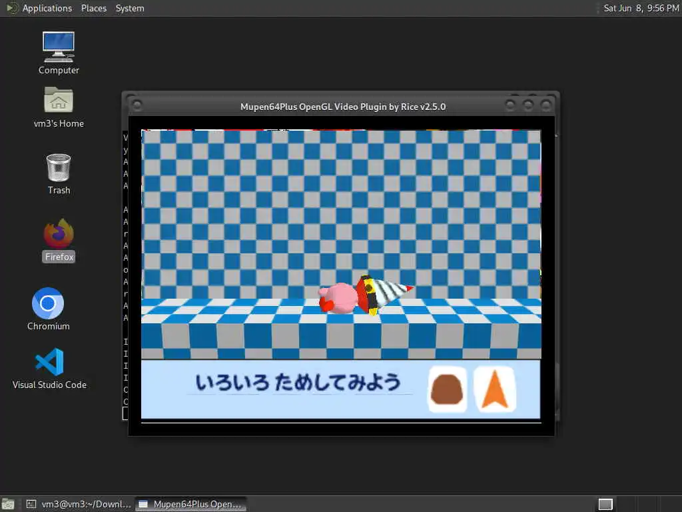This screenshot has height=512, width=682.
Task: Open the Computer desktop icon
Action: click(x=59, y=53)
